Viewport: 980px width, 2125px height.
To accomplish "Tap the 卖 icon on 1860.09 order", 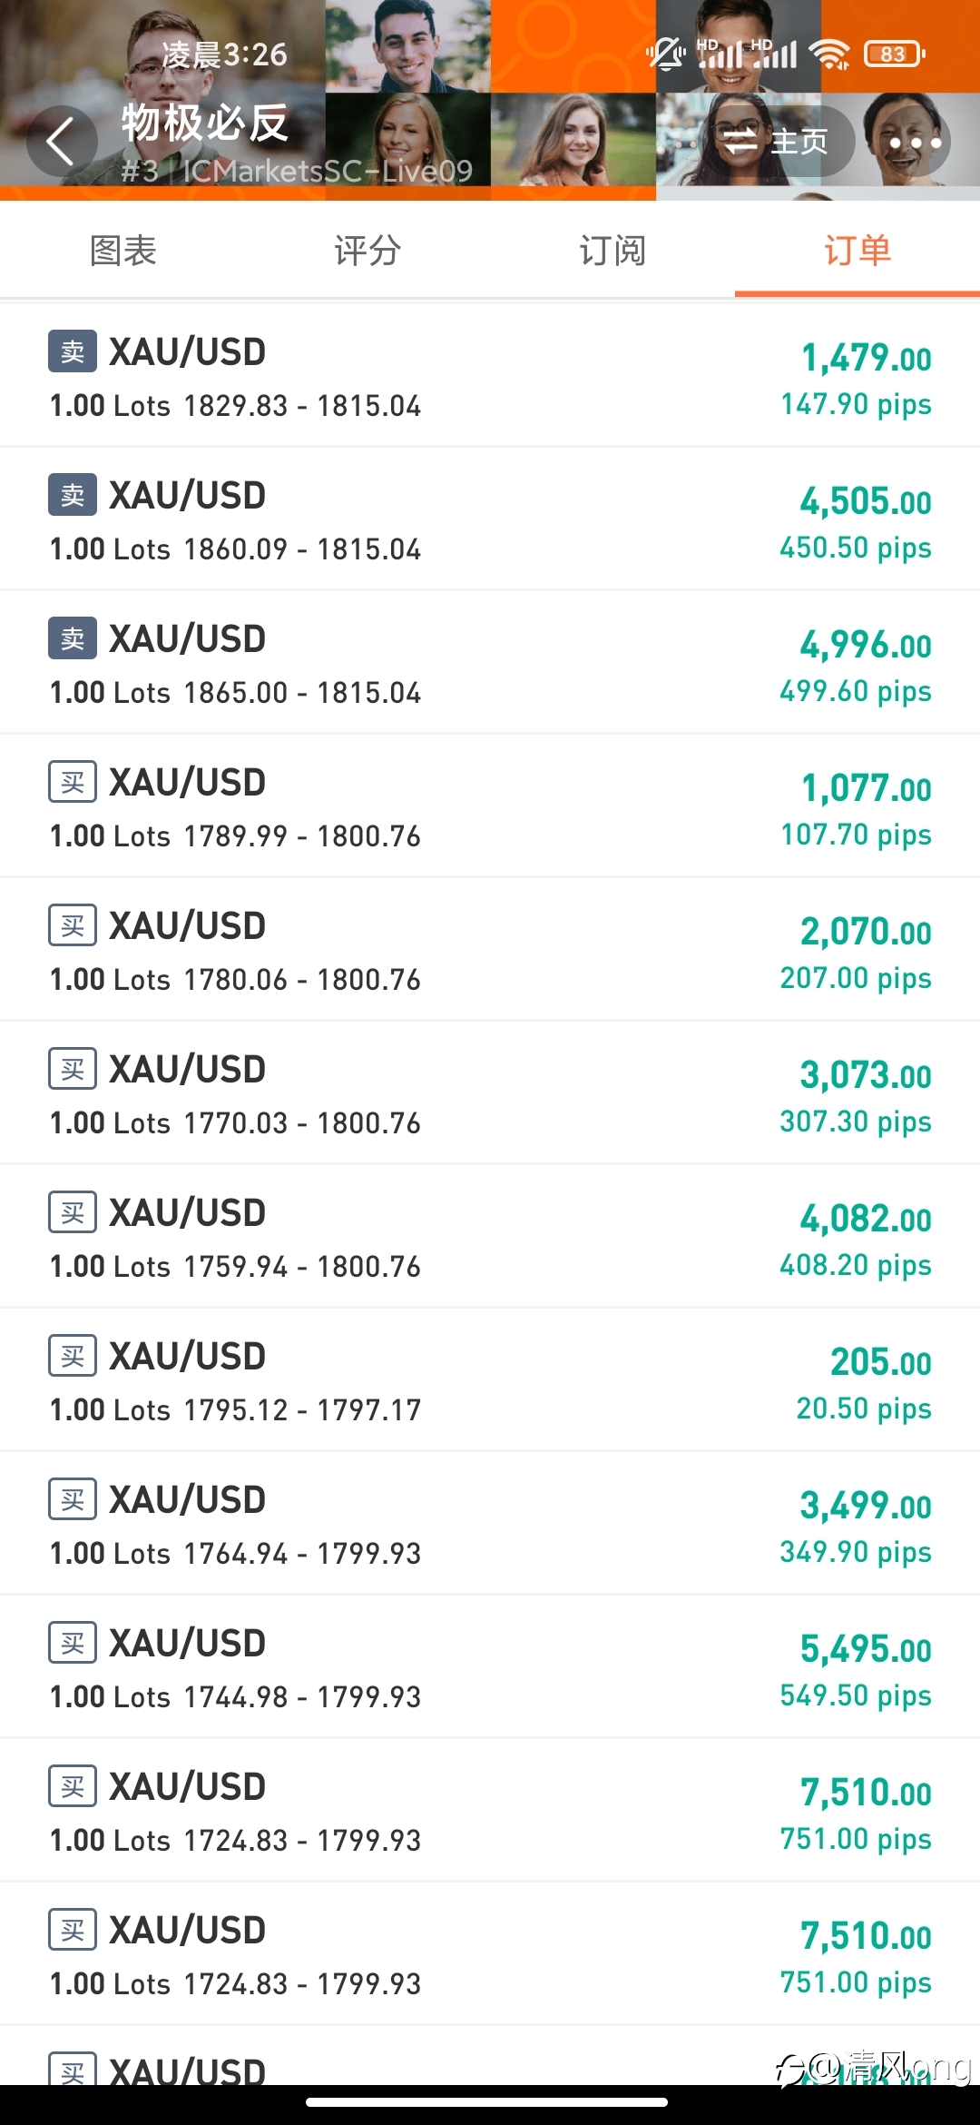I will pyautogui.click(x=73, y=494).
